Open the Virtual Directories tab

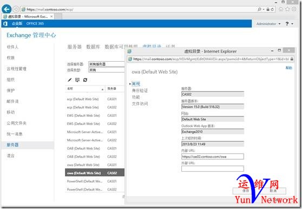152,46
